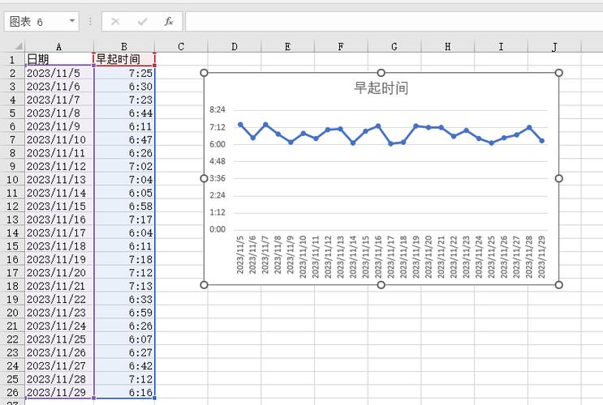Click the chart's top-right corner handle
This screenshot has width=603, height=405.
click(558, 73)
